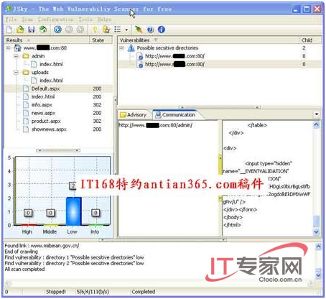Image resolution: width=326 pixels, height=299 pixels.
Task: Select Default.aspx in the results tree
Action: click(x=45, y=88)
